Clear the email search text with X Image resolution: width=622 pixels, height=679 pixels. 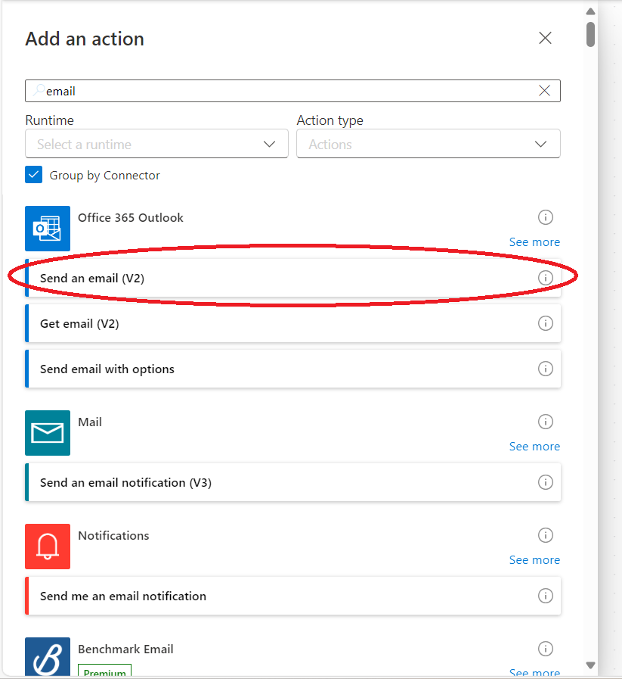[545, 91]
